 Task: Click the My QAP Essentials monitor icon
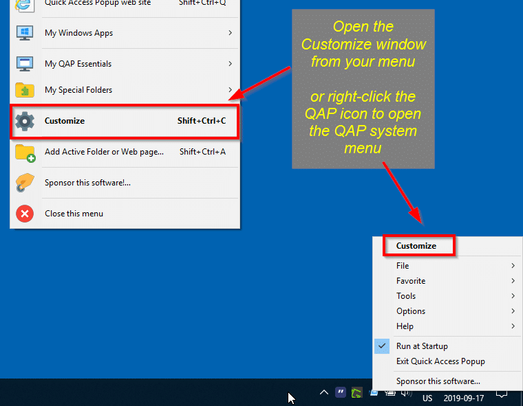(x=25, y=64)
